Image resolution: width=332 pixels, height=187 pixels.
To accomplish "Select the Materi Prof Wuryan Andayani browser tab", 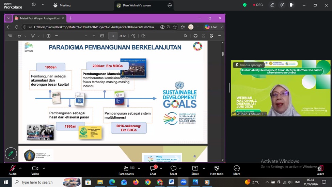I will point(40,18).
